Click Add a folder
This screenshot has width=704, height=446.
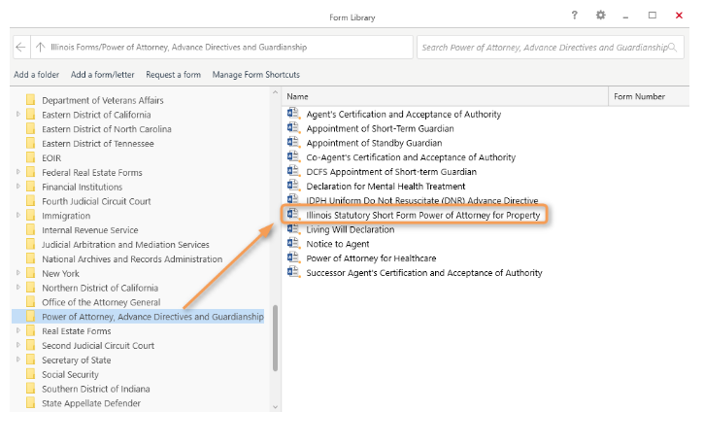point(36,75)
